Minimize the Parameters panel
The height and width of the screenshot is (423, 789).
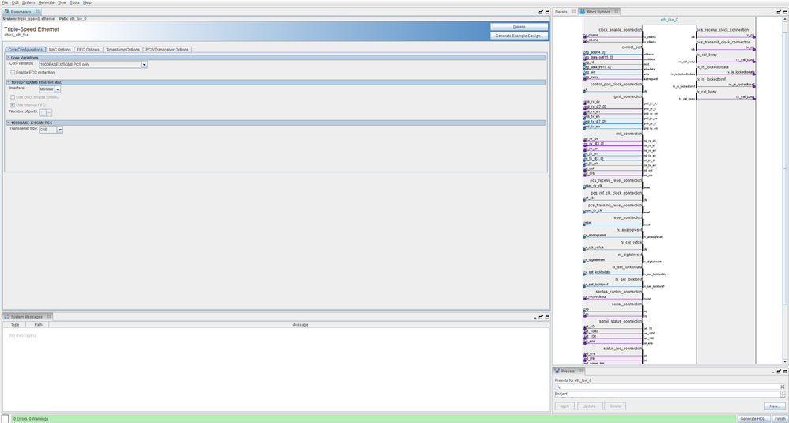pos(535,12)
